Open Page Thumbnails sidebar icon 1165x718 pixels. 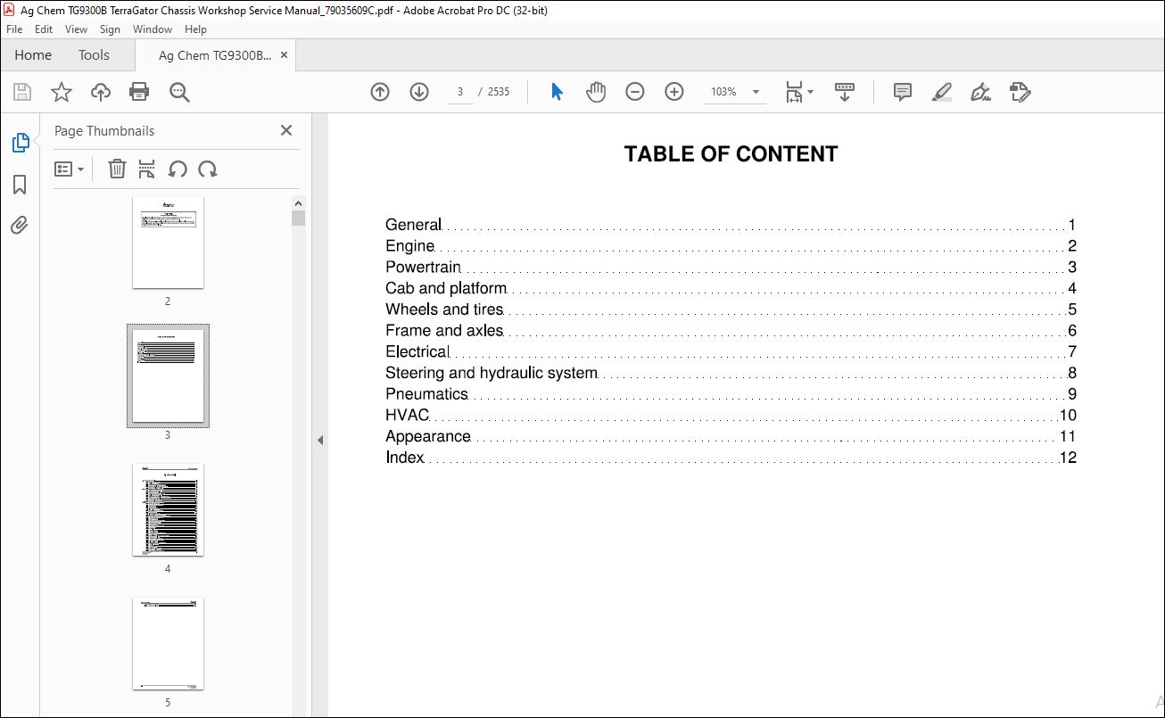20,143
